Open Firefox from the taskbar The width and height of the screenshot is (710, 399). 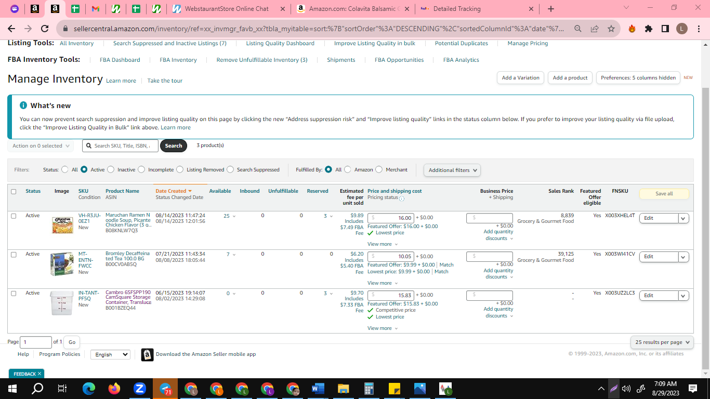(x=114, y=389)
